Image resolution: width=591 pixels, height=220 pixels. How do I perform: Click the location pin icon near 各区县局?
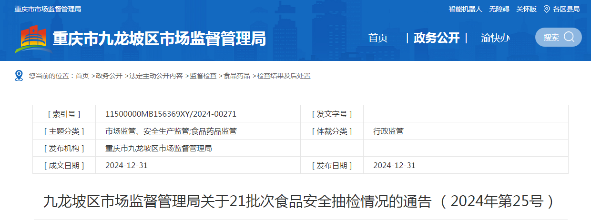click(547, 9)
